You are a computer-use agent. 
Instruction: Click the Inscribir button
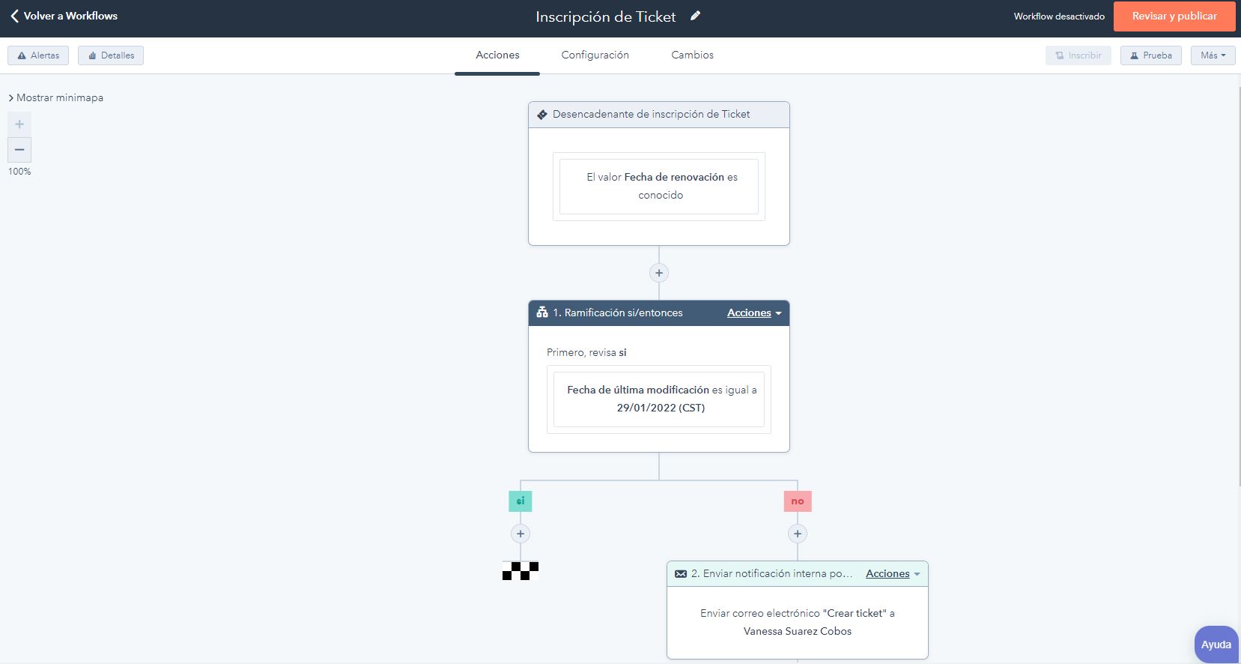tap(1078, 55)
